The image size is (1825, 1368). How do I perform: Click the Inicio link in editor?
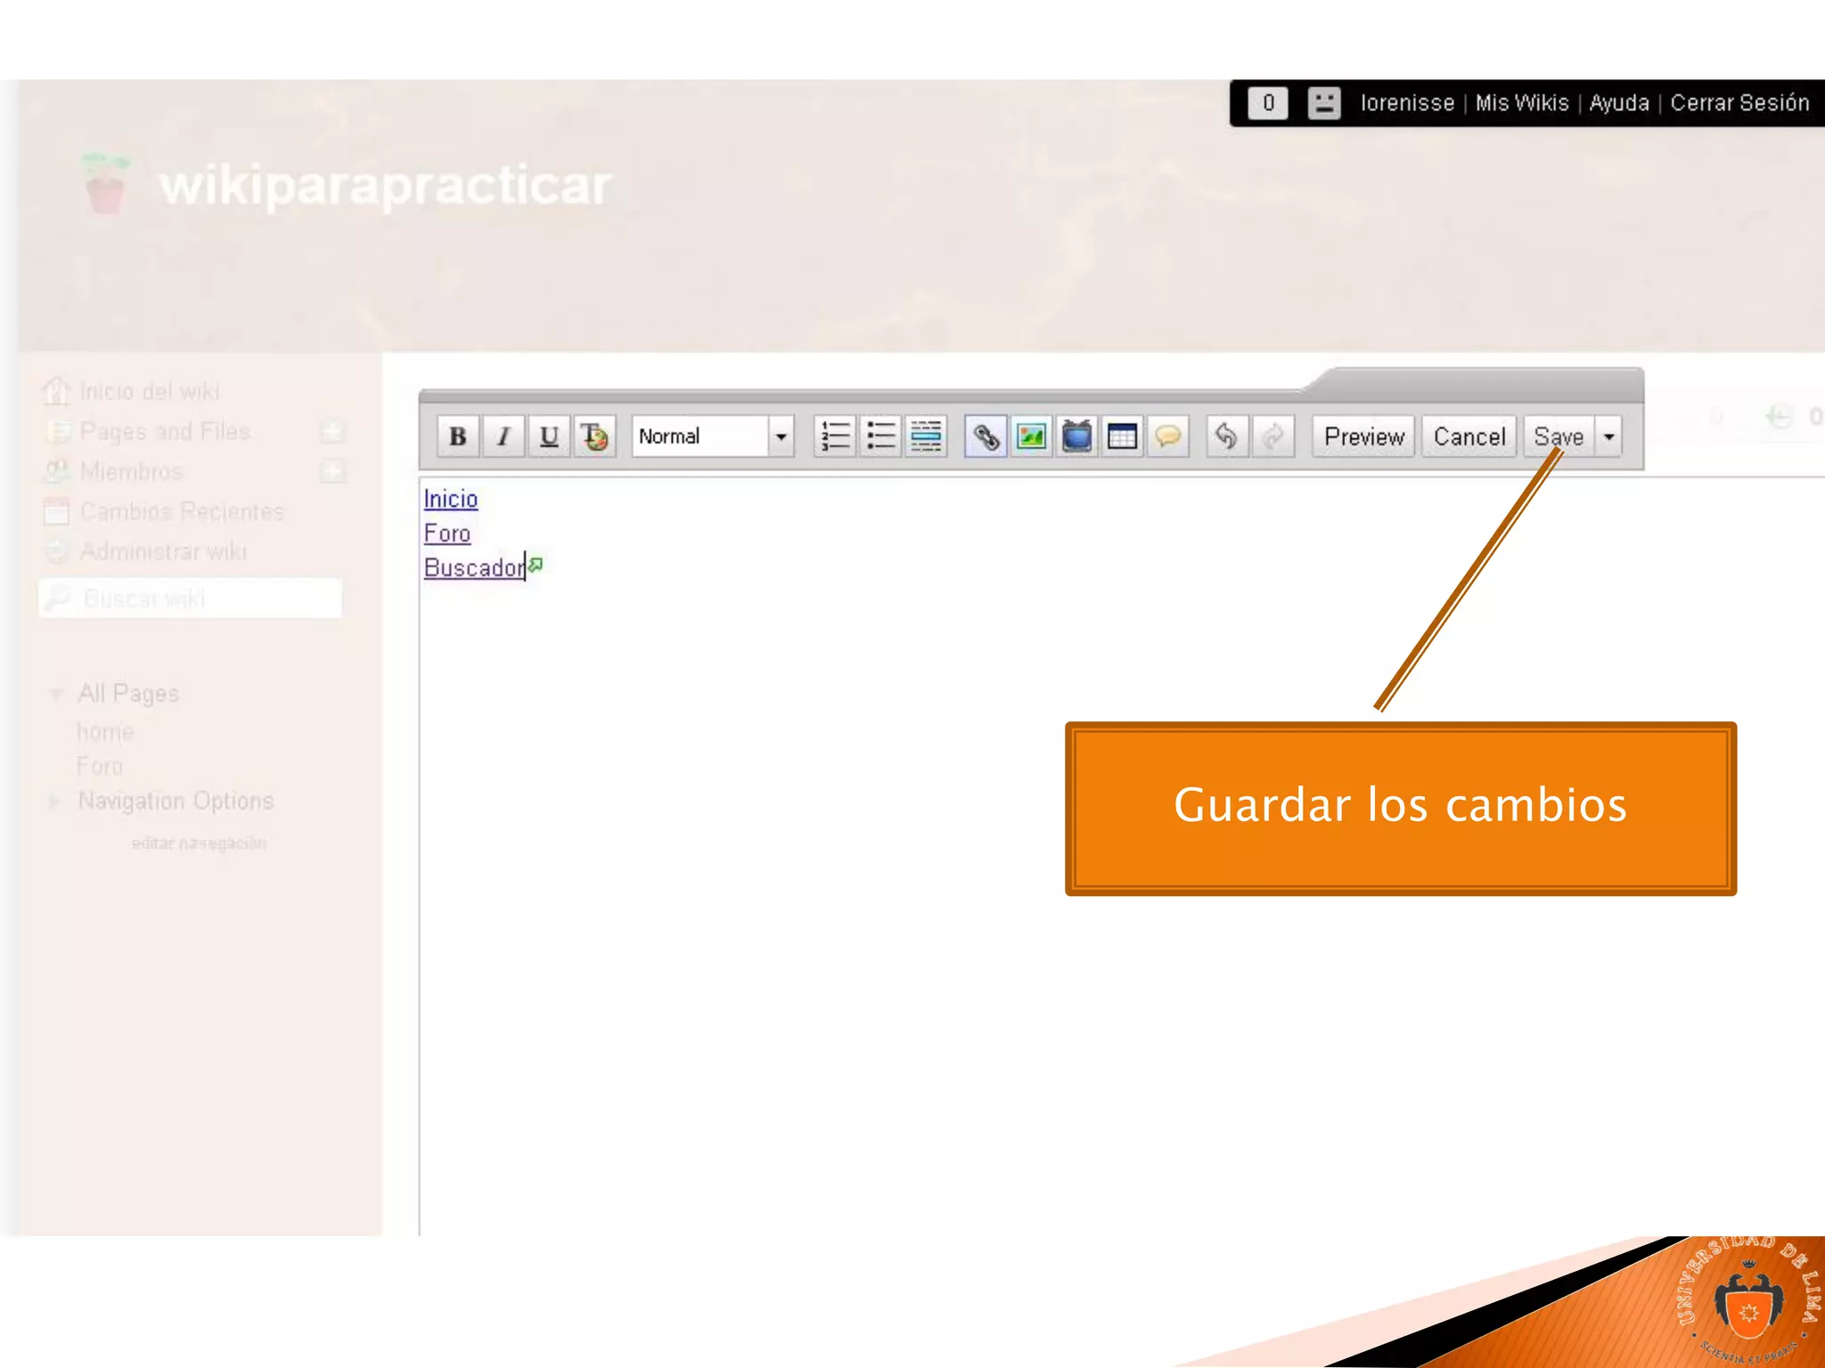click(x=451, y=499)
